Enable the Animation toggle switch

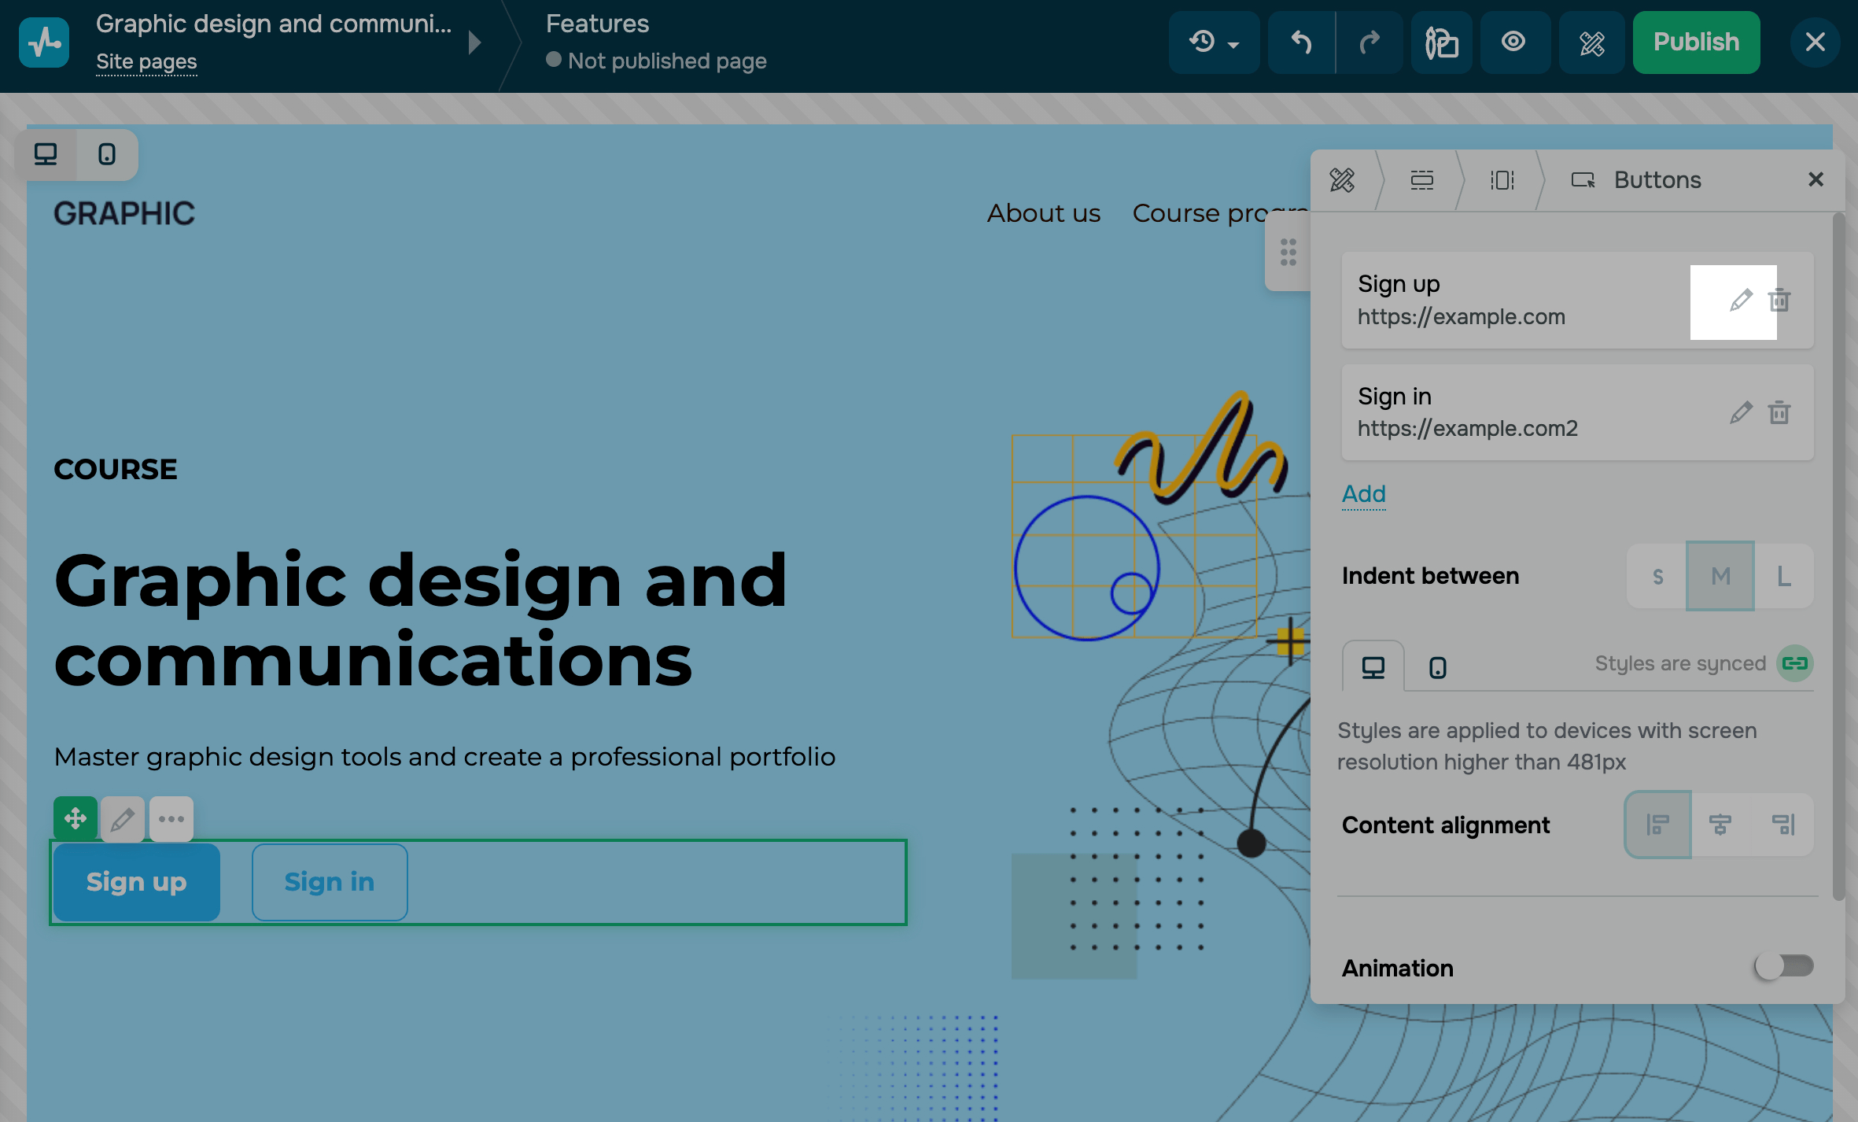click(1784, 966)
